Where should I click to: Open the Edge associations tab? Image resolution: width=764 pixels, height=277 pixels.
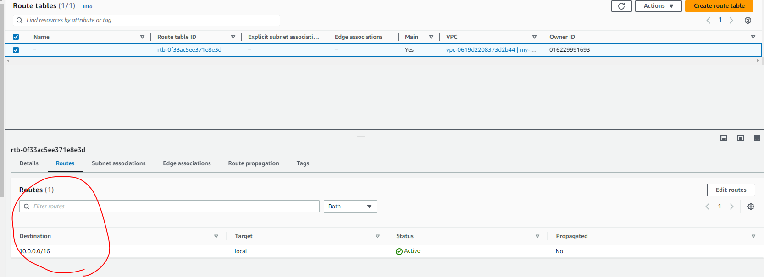(x=187, y=163)
